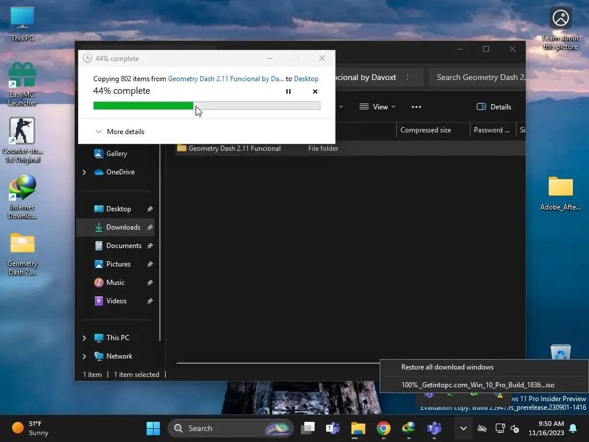Select the Geometry Dash 2.11 Funcional folder row

click(350, 148)
